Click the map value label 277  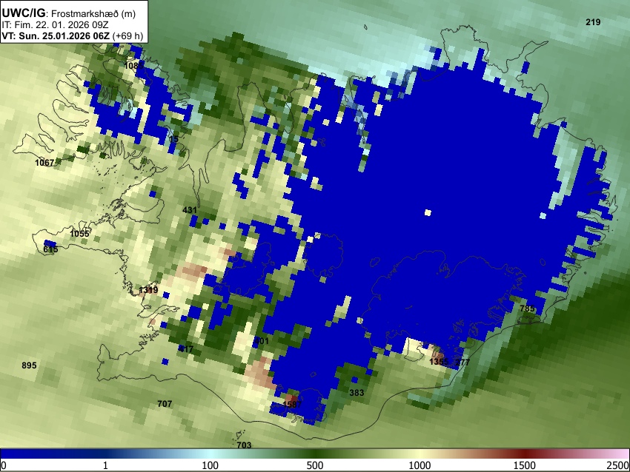(462, 363)
